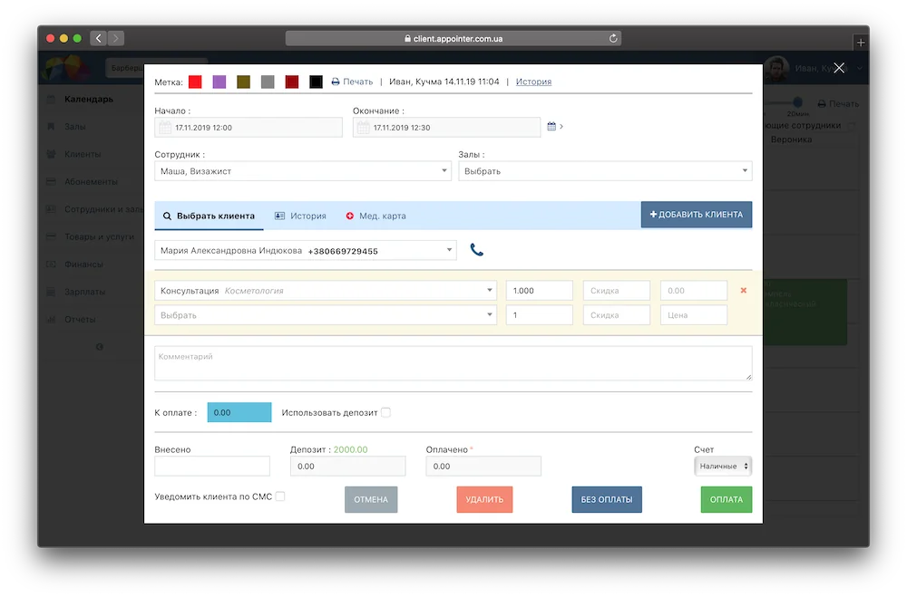The height and width of the screenshot is (597, 907).
Task: Reload the page in the browser address bar
Action: (613, 38)
